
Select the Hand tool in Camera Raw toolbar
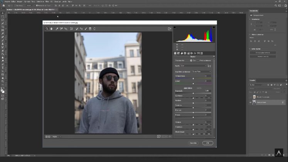click(51, 29)
